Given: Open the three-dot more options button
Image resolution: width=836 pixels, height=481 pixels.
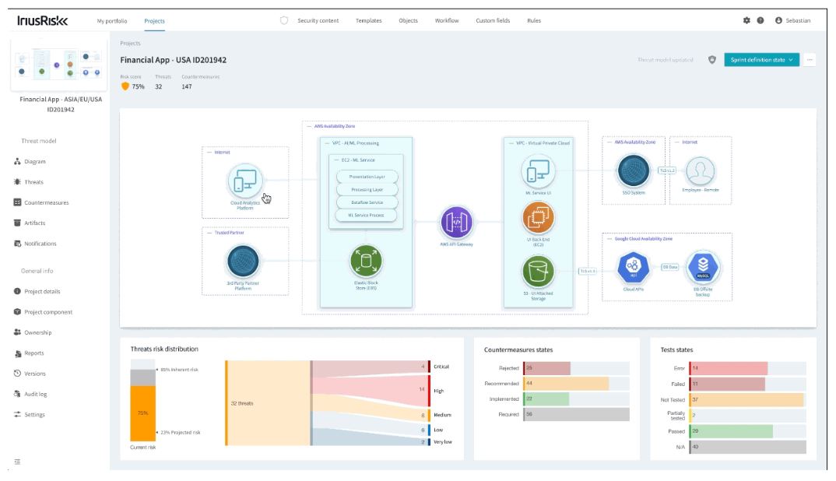Looking at the screenshot, I should tap(810, 60).
